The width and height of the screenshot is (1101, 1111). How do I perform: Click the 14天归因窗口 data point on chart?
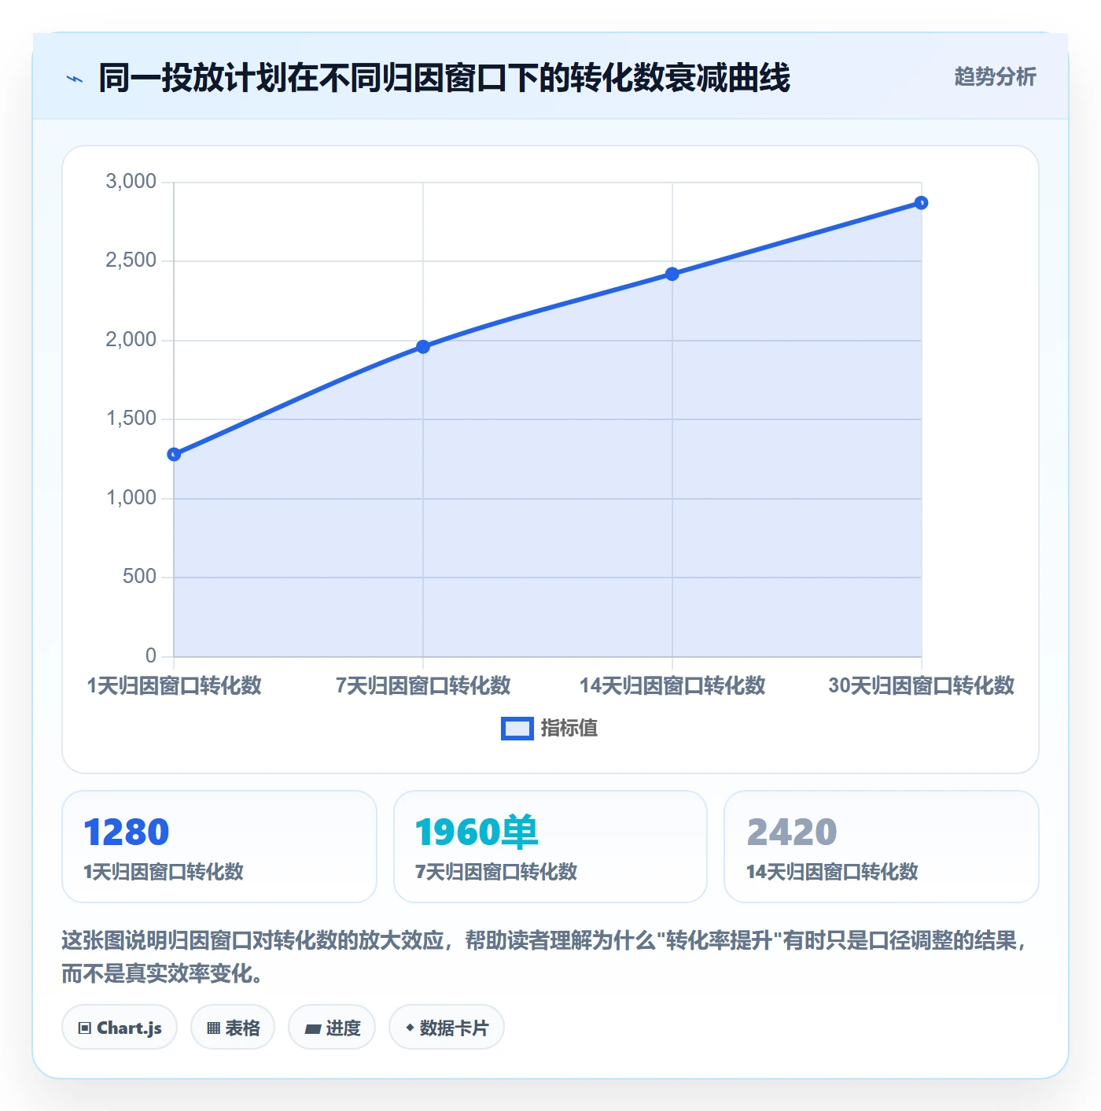tap(672, 274)
